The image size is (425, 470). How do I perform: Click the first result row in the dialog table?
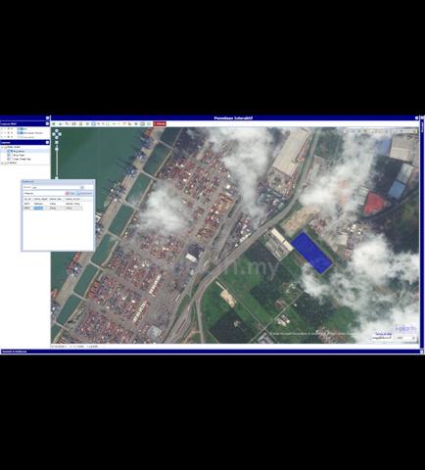point(52,204)
